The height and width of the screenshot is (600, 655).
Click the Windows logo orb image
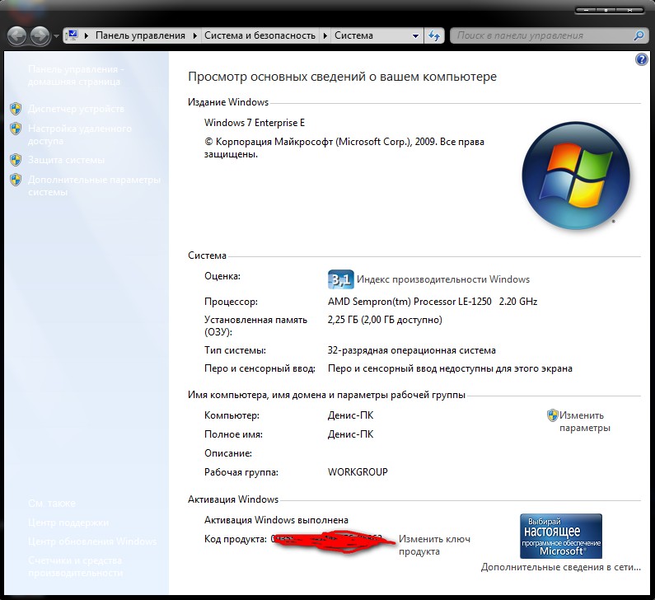576,176
